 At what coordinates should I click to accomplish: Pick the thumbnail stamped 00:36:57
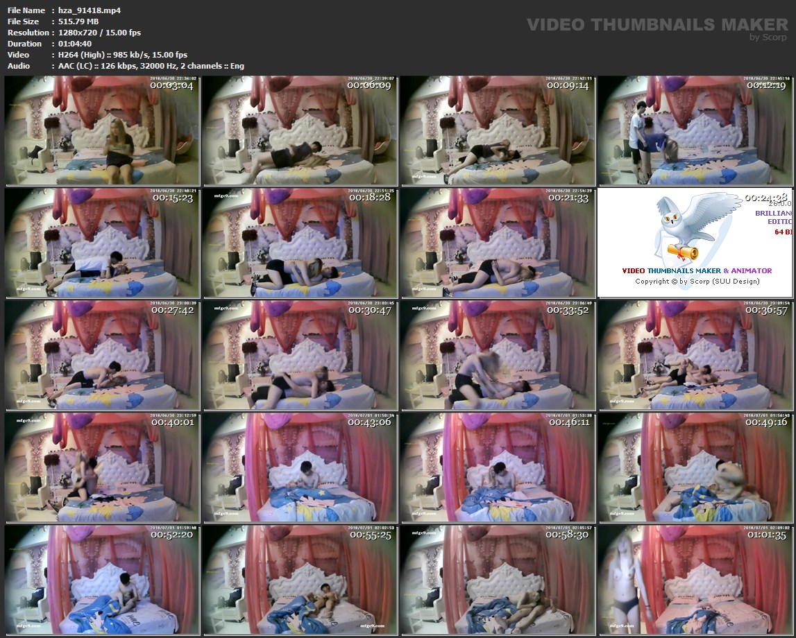tap(695, 356)
